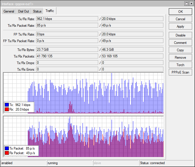Apply the interface settings
195x167 pixels.
pyautogui.click(x=180, y=27)
